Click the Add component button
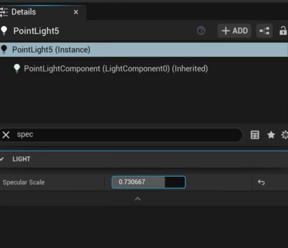Image resolution: width=288 pixels, height=248 pixels. [235, 31]
